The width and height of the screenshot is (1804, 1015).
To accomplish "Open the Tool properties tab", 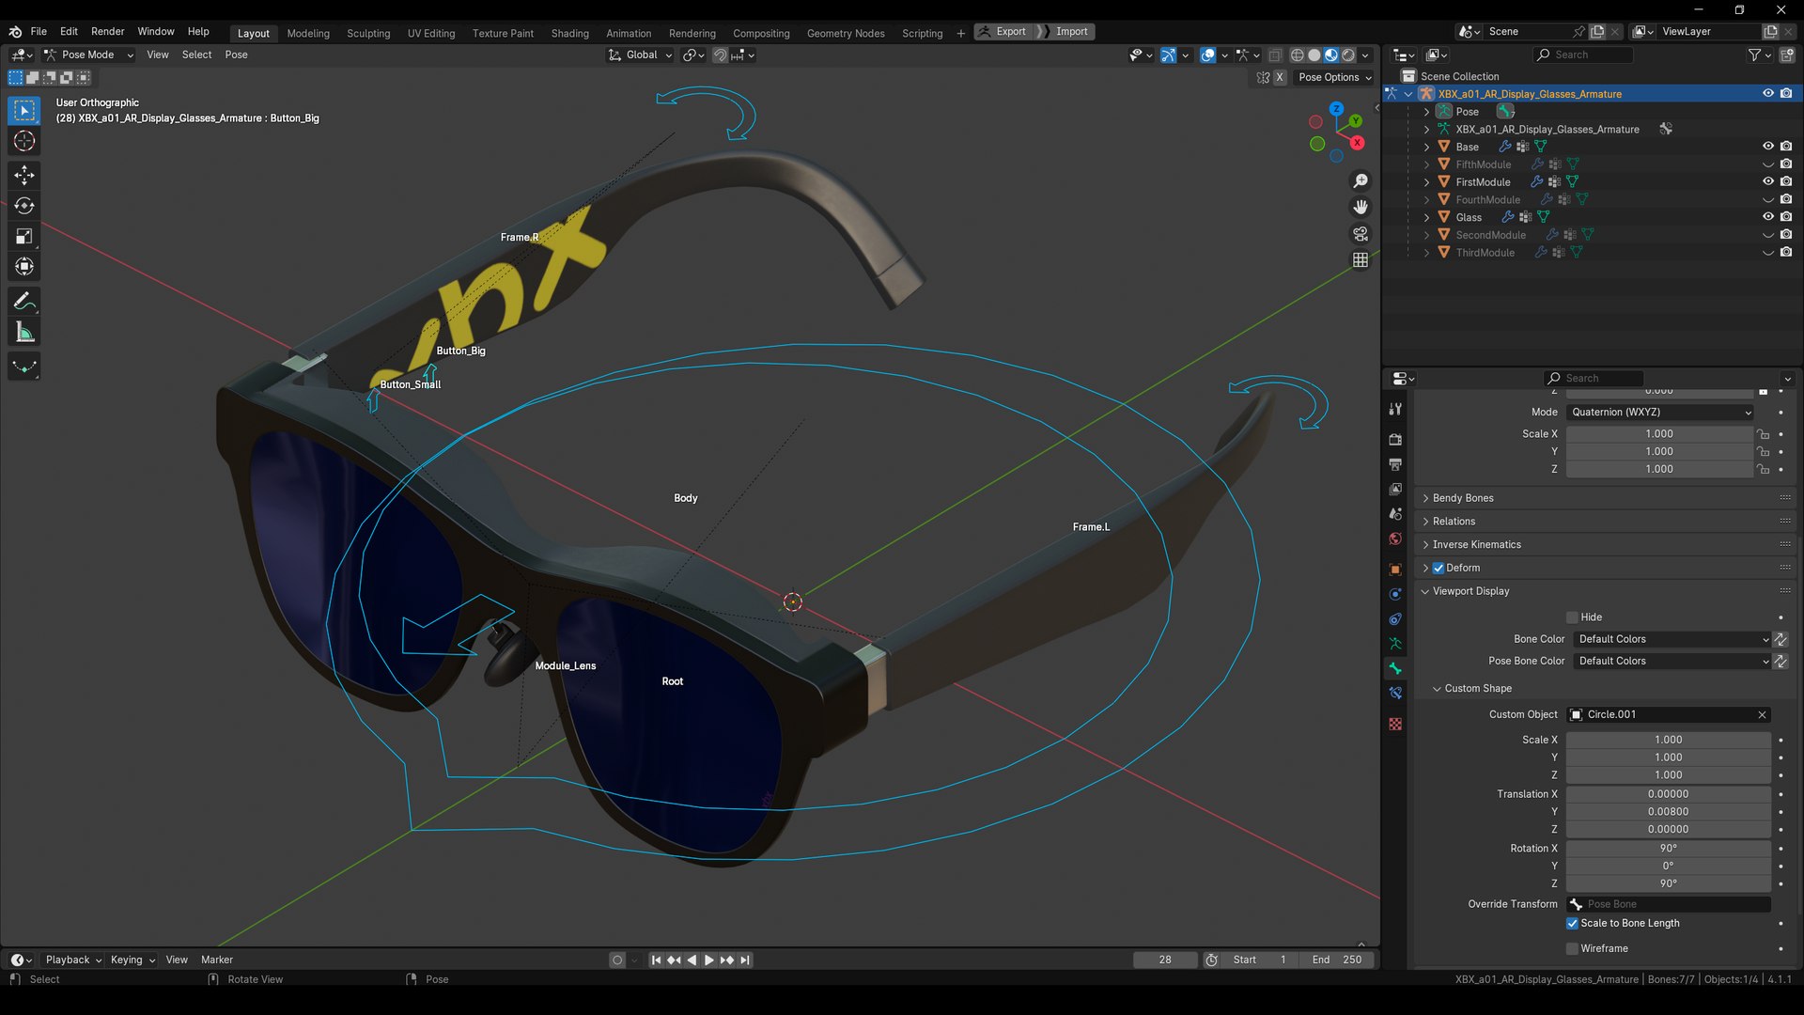I will click(x=1395, y=410).
